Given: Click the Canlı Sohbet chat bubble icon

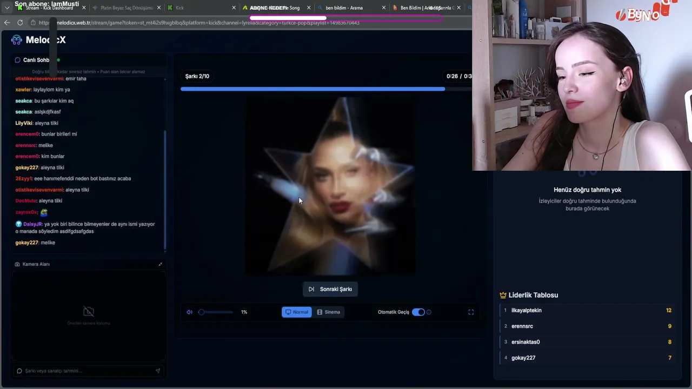Looking at the screenshot, I should tap(18, 60).
